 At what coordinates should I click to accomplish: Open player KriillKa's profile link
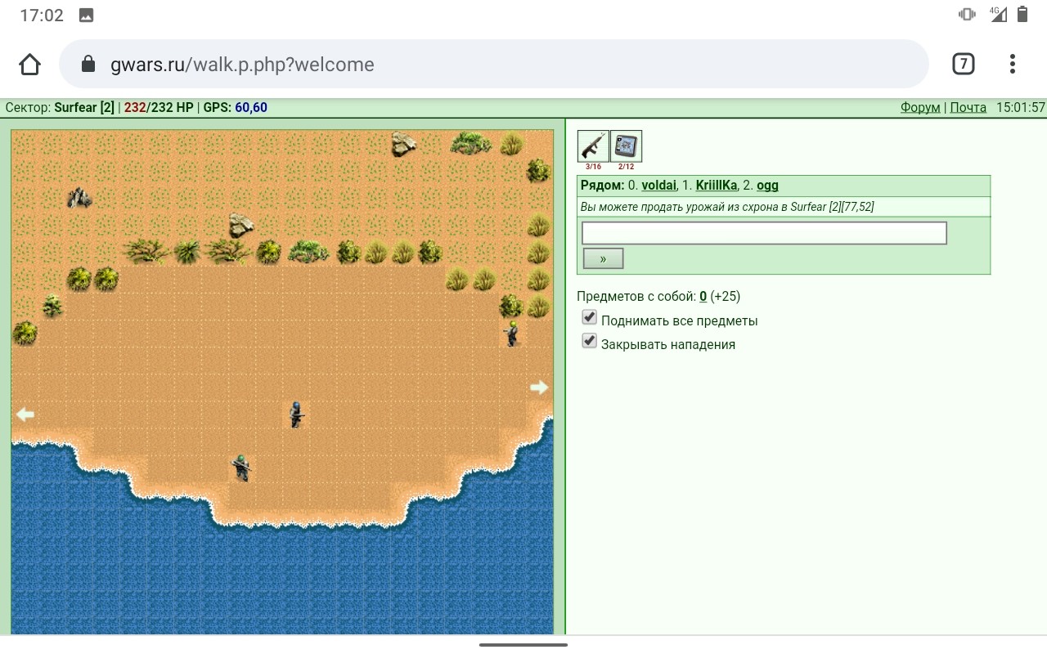tap(717, 186)
